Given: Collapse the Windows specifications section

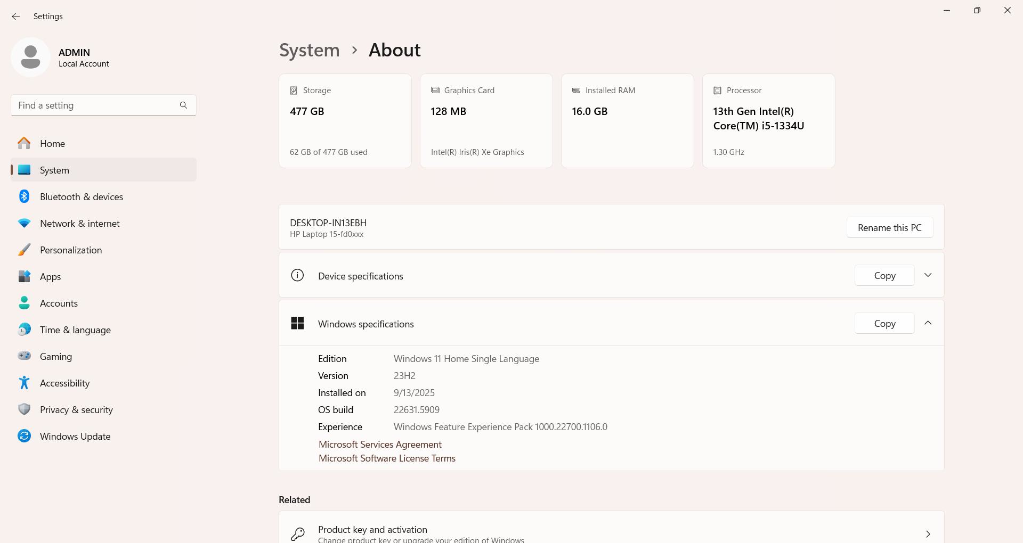Looking at the screenshot, I should click(928, 323).
